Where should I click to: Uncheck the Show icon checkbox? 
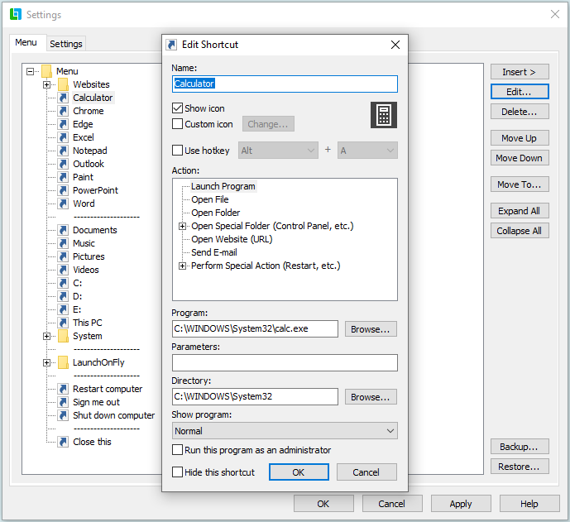pos(177,108)
